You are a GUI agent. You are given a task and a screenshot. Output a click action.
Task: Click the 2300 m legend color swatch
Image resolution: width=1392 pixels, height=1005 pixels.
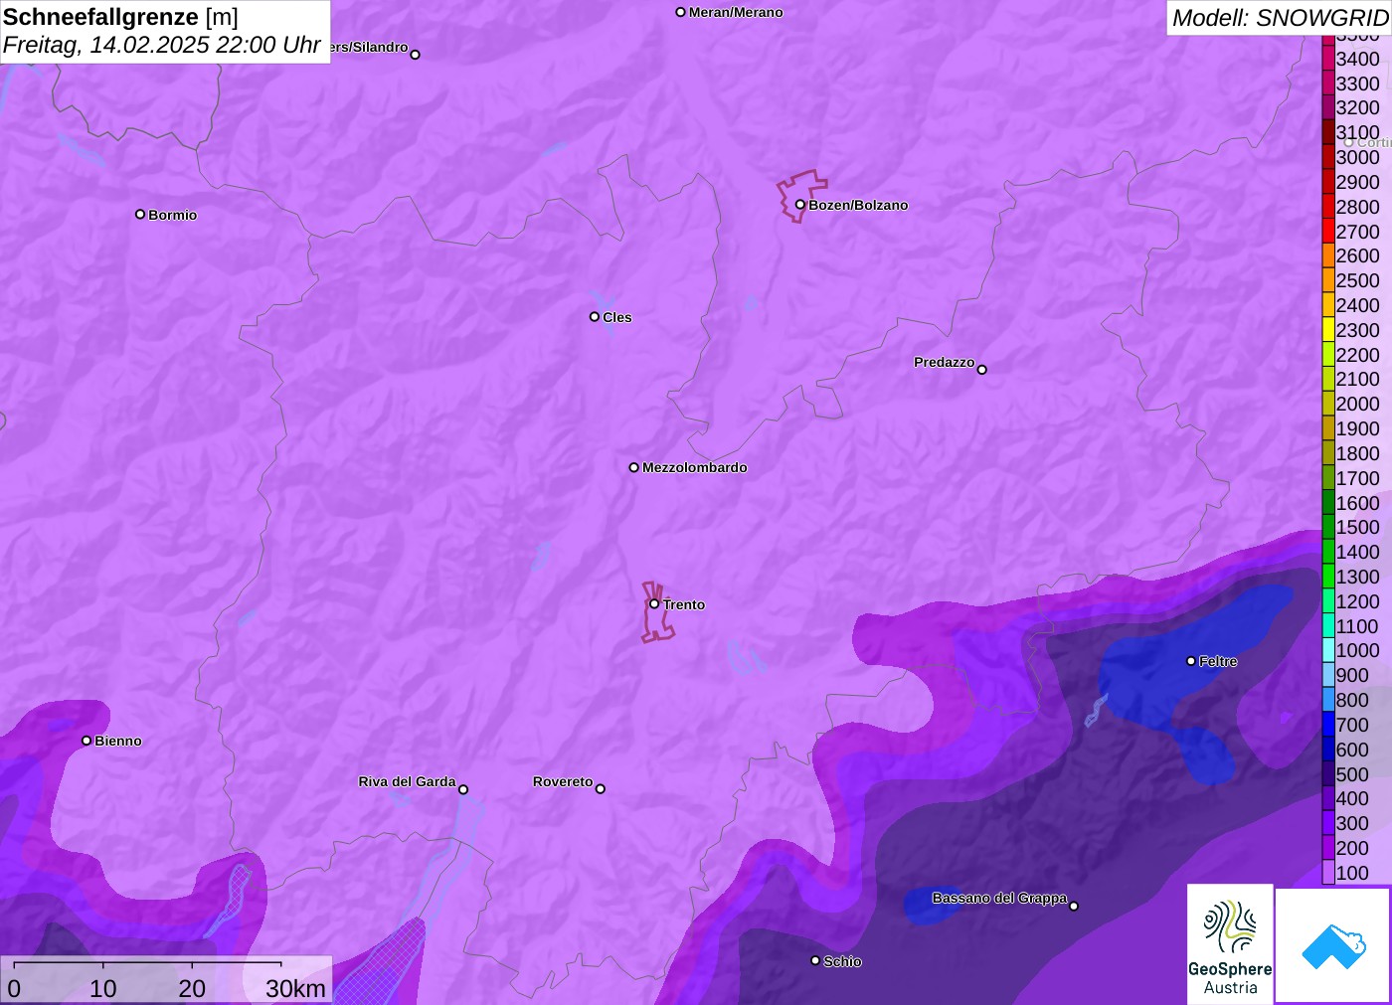[x=1328, y=330]
